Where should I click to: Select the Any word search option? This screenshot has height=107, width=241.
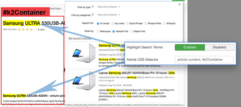point(112,24)
